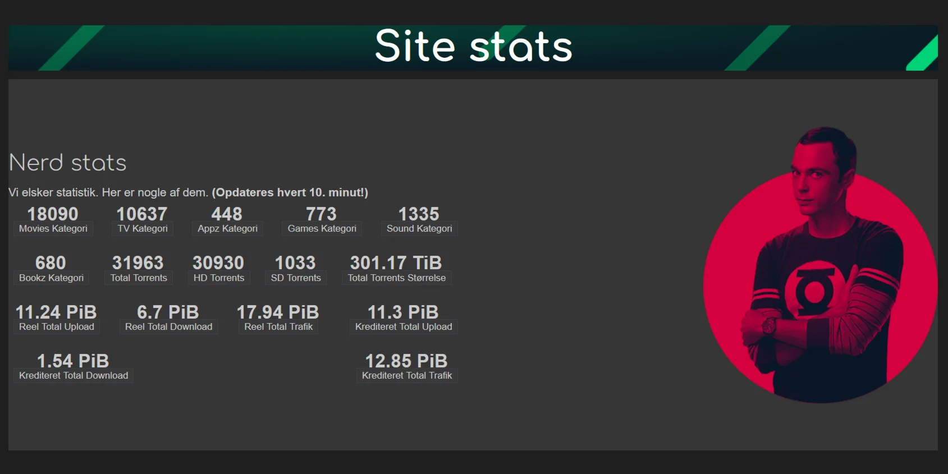Click the Krediteret Total Upload label

404,326
